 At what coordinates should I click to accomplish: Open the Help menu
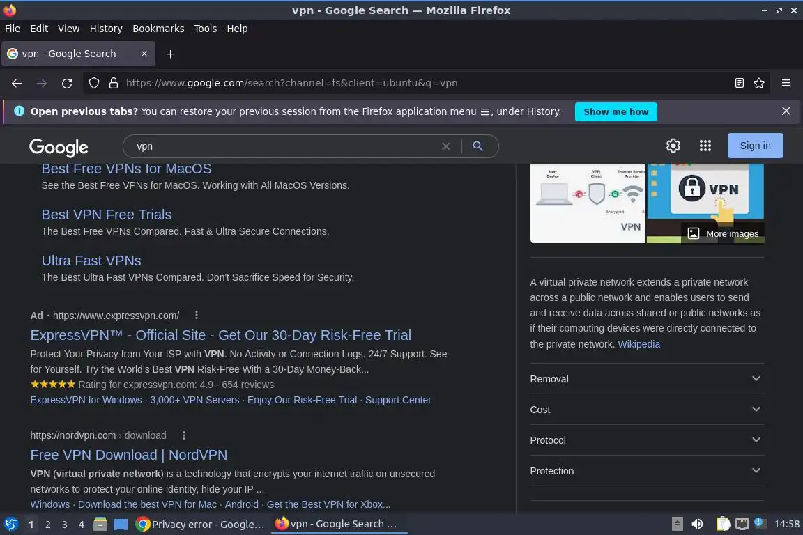pos(237,29)
